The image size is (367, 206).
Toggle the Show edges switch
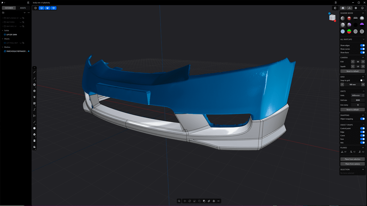tap(362, 45)
